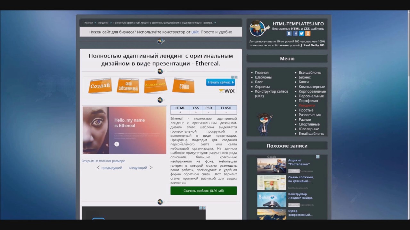Click the Wix logo in the ad
The image size is (410, 230).
pyautogui.click(x=227, y=91)
